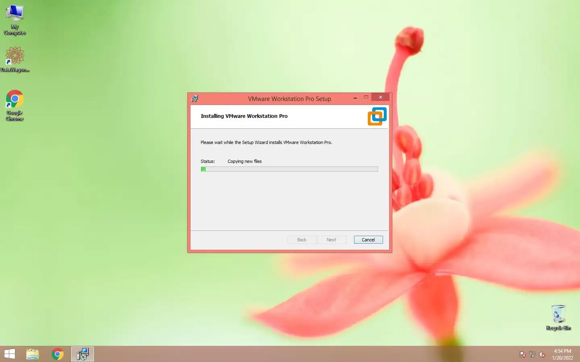Launch Chrome from the taskbar
The image size is (580, 362).
click(58, 354)
